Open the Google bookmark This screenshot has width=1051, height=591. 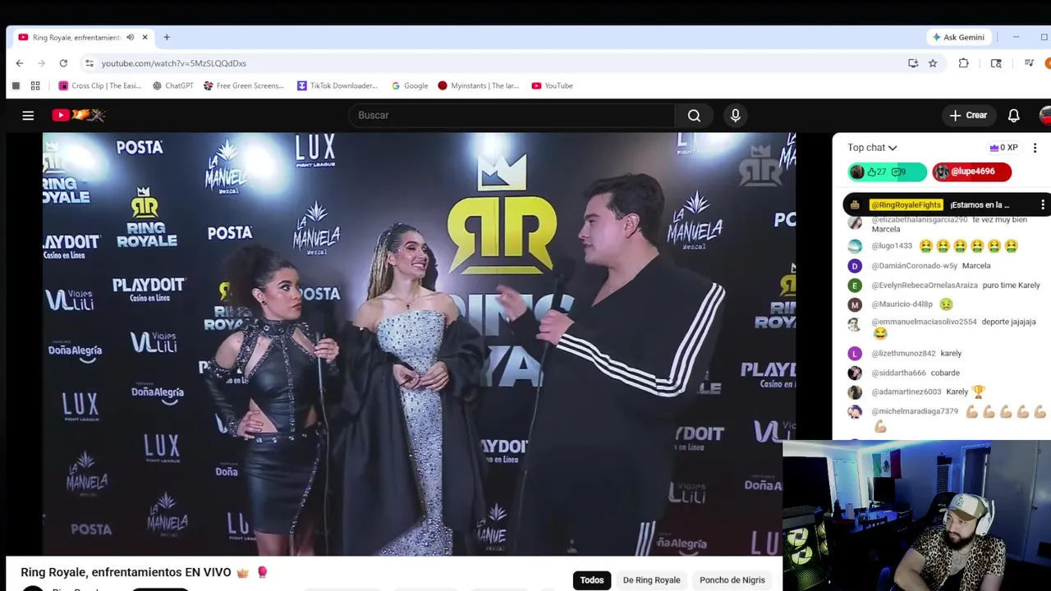tap(409, 85)
